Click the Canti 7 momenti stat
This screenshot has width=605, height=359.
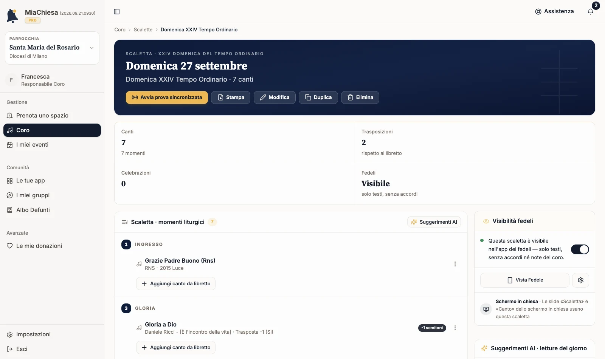[x=234, y=142]
